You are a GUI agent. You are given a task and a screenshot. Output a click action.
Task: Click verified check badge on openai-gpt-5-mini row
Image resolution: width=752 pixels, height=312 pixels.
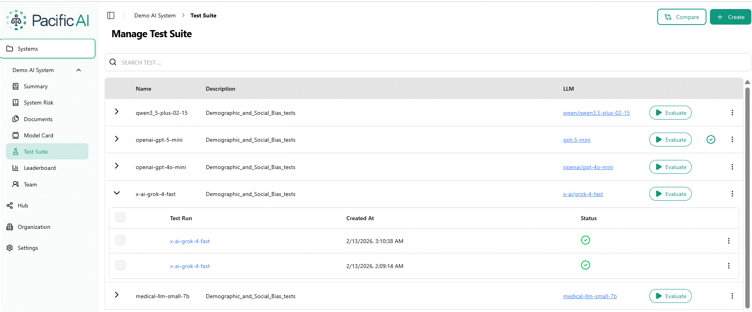711,139
